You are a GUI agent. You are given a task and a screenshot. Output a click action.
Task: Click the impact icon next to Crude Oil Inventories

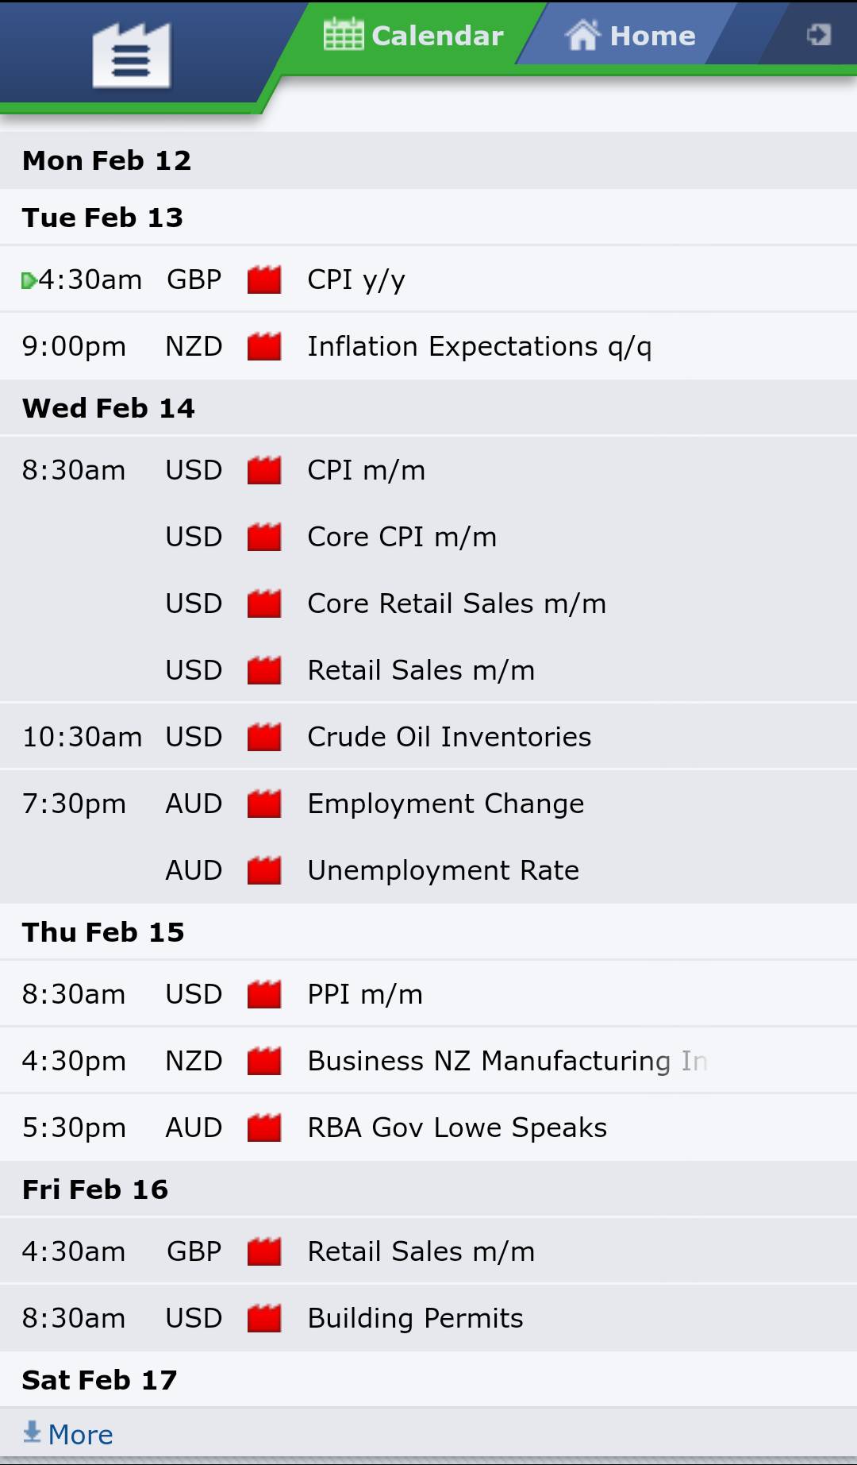click(265, 737)
